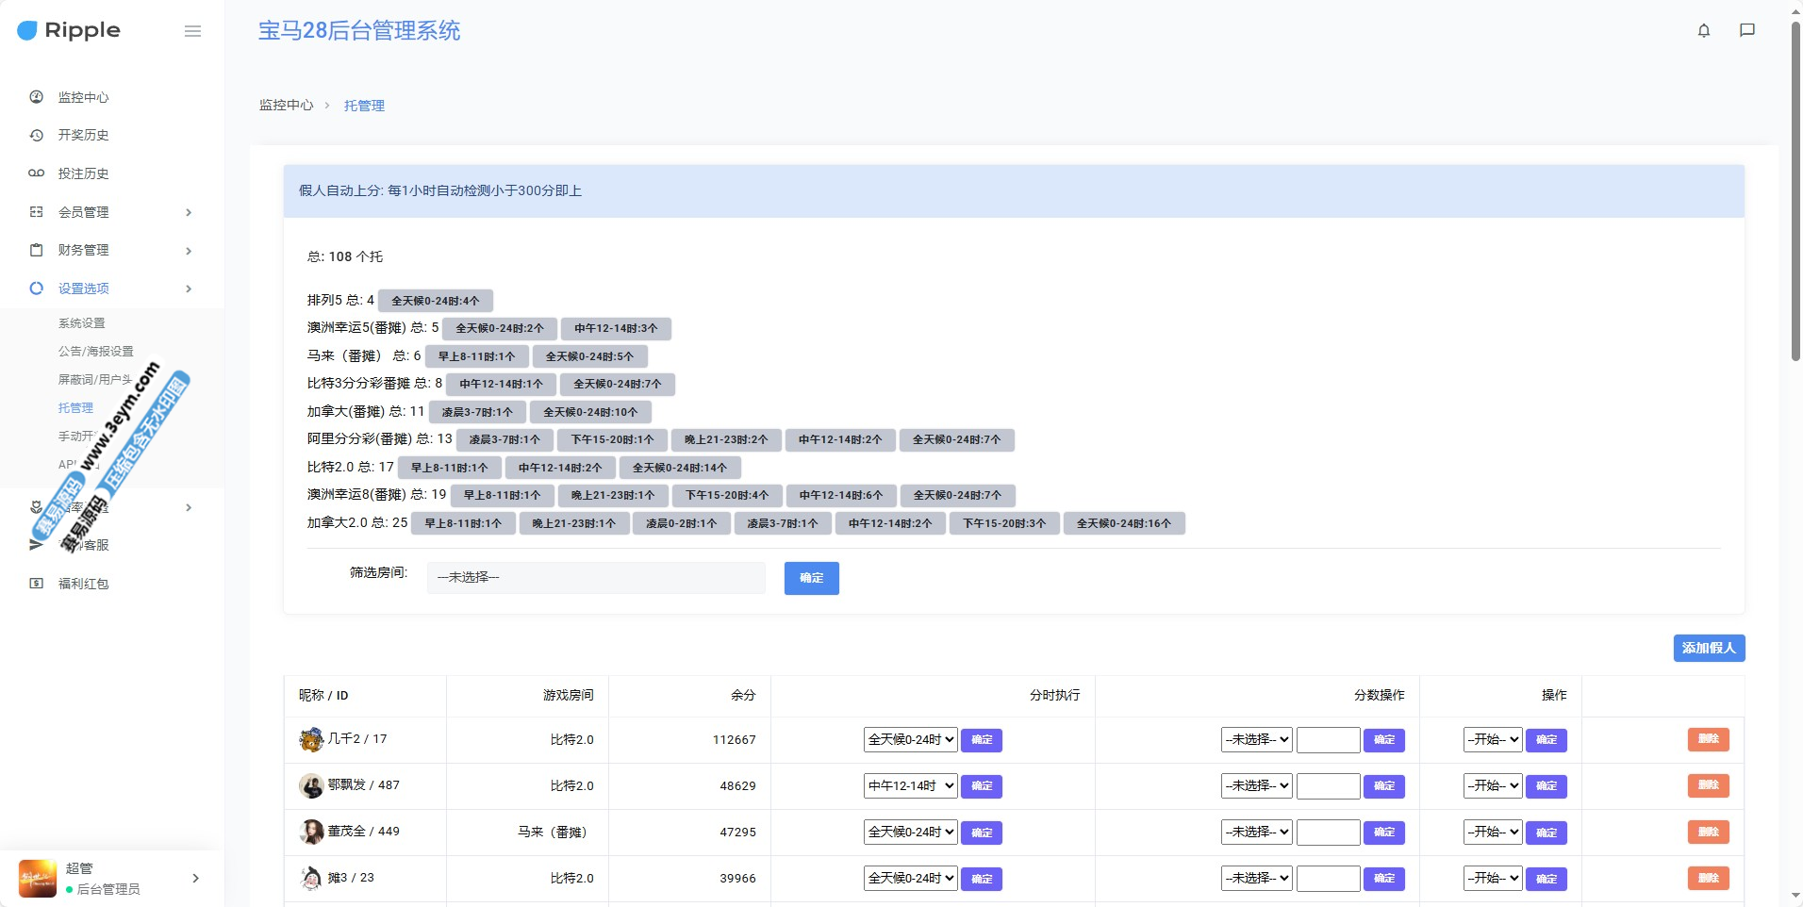Click the 福利红包 sidebar icon
The width and height of the screenshot is (1803, 907).
37,584
